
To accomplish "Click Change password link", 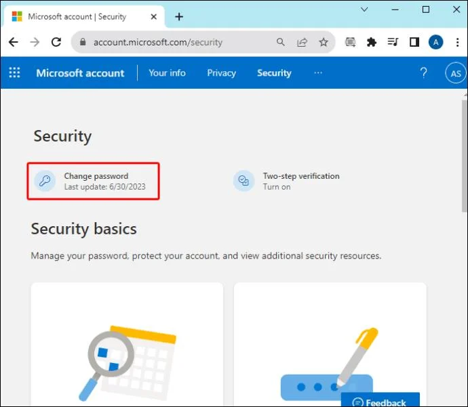I will (96, 176).
